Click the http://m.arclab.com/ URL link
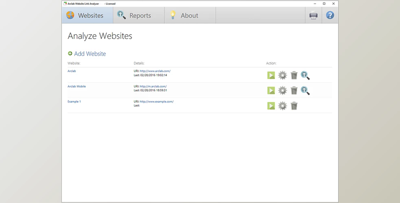The height and width of the screenshot is (203, 400). point(153,87)
